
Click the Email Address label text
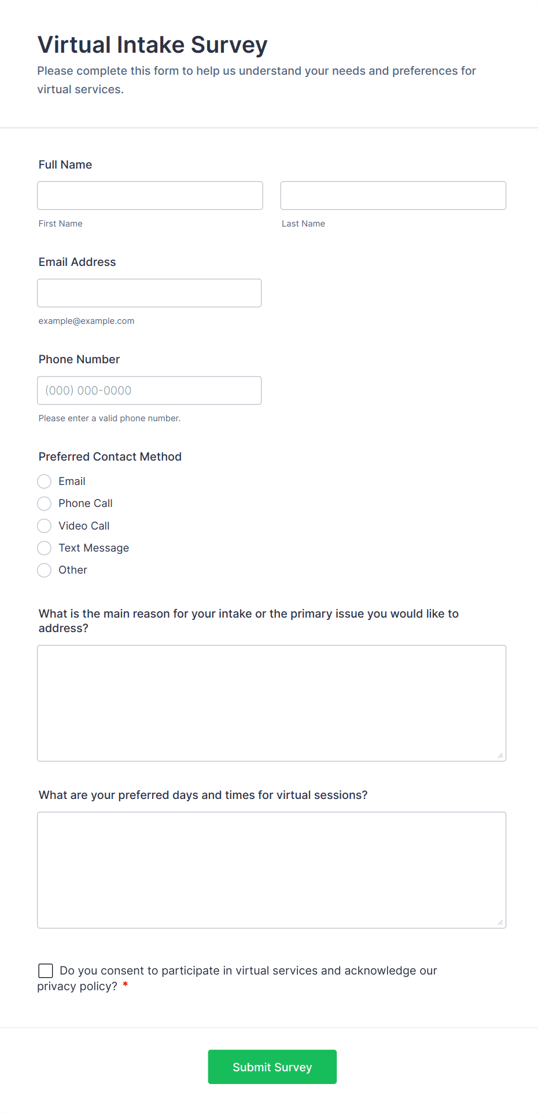[x=77, y=262]
